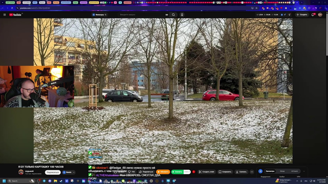Click the browser address bar URL
Image resolution: width=328 pixels, height=184 pixels.
[x=35, y=8]
